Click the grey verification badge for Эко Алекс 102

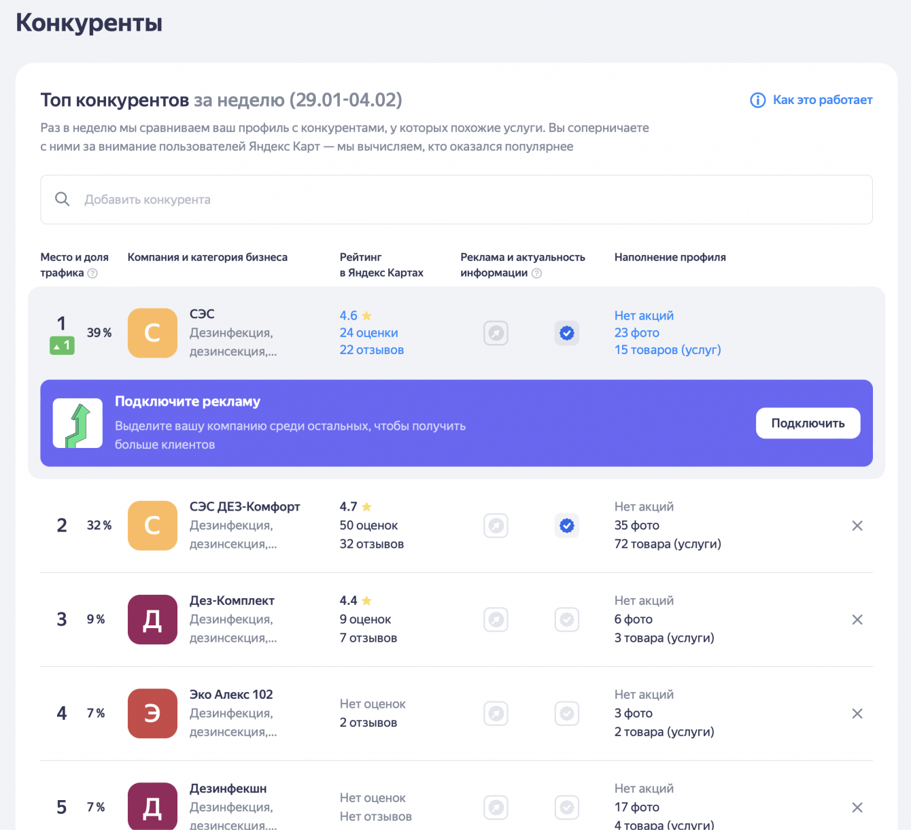(x=567, y=713)
